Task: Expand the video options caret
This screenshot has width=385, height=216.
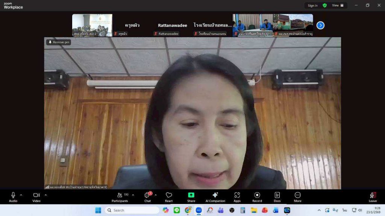Action: click(x=45, y=195)
